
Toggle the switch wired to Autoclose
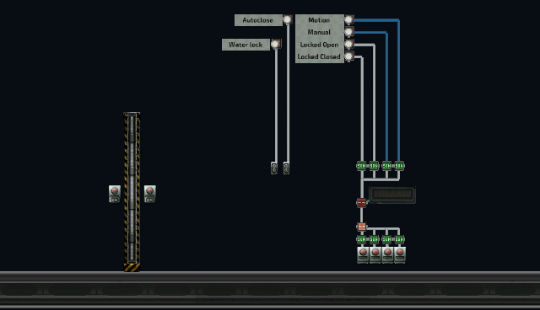pos(286,168)
